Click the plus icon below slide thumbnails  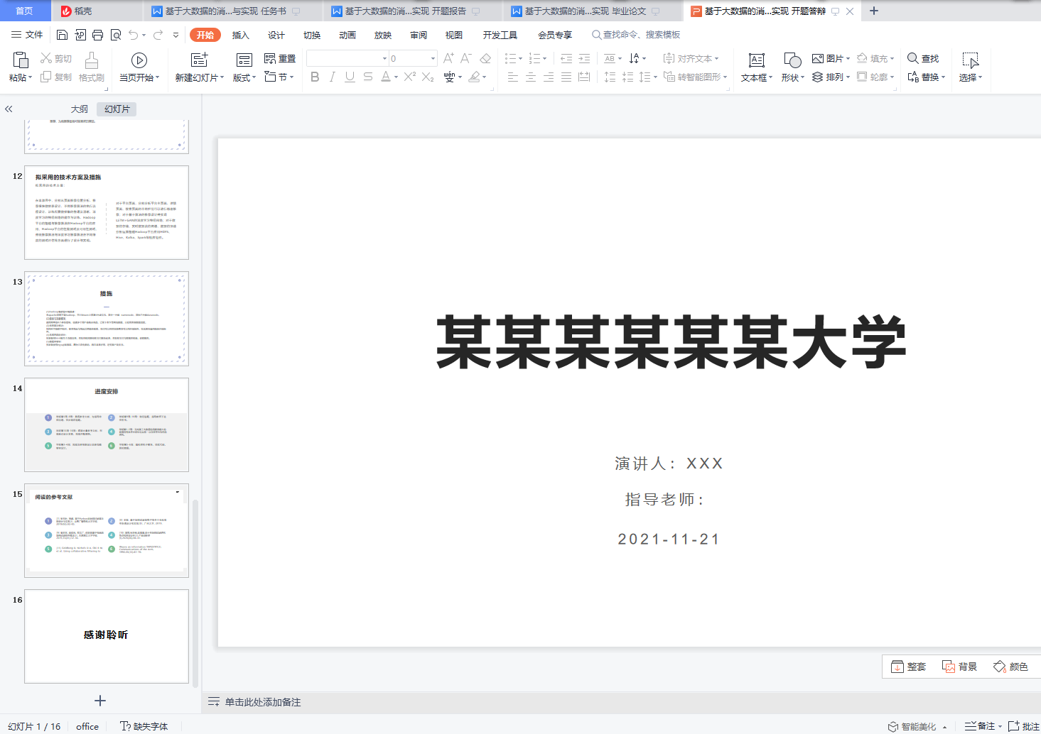point(100,701)
